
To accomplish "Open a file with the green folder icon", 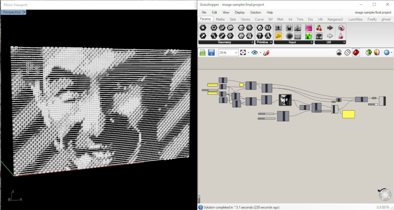I will click(x=203, y=52).
